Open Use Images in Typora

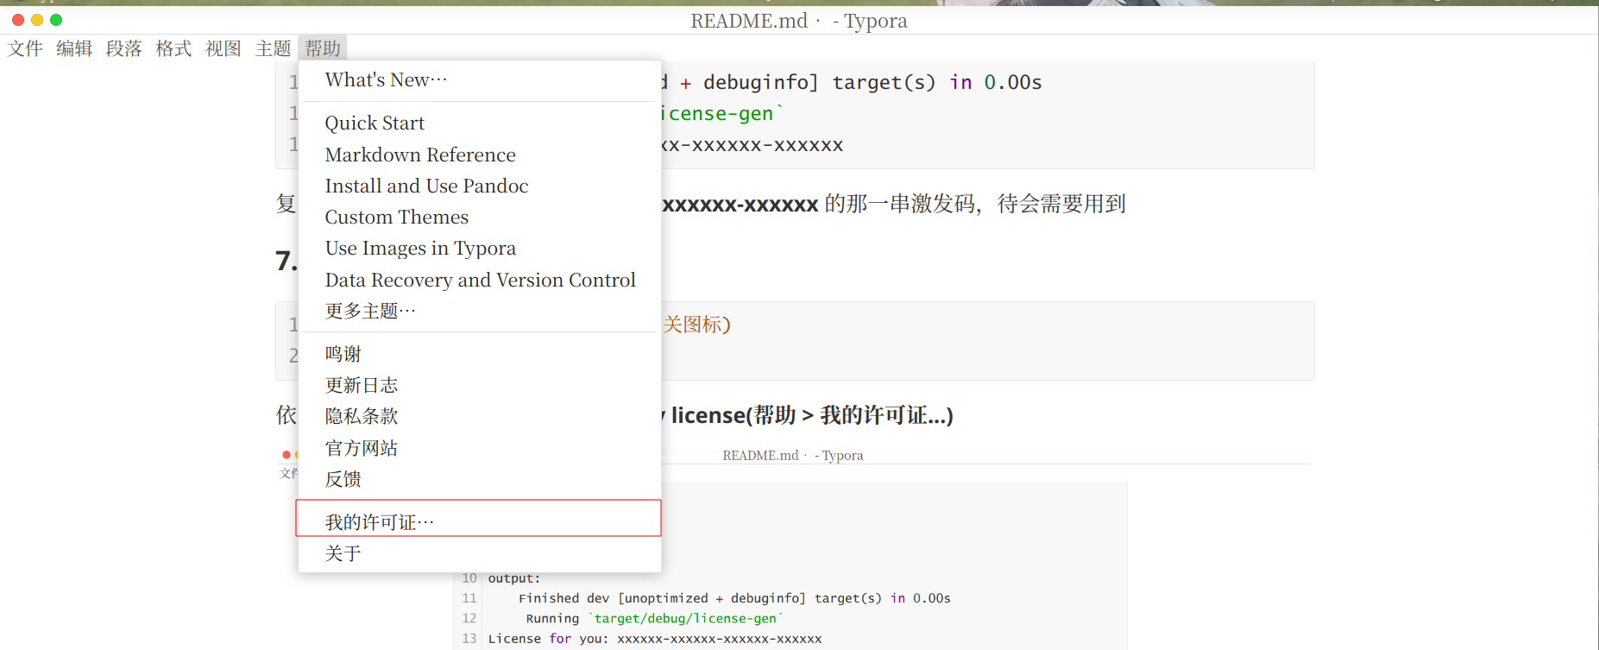420,249
